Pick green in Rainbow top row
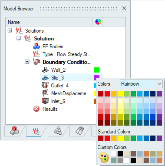 (x=133, y=94)
